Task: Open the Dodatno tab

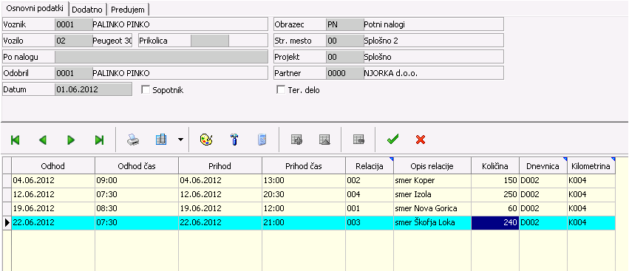Action: 88,10
